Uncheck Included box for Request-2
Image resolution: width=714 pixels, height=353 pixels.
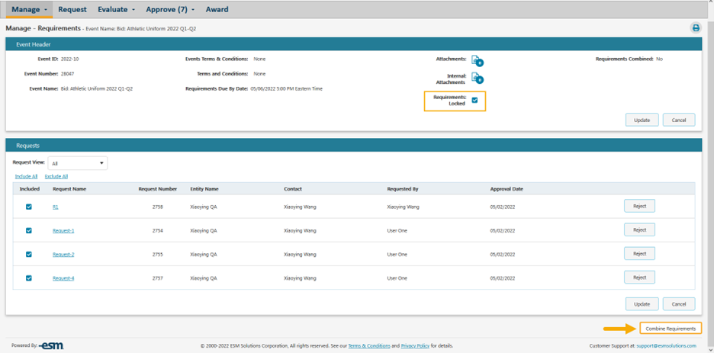tap(29, 255)
